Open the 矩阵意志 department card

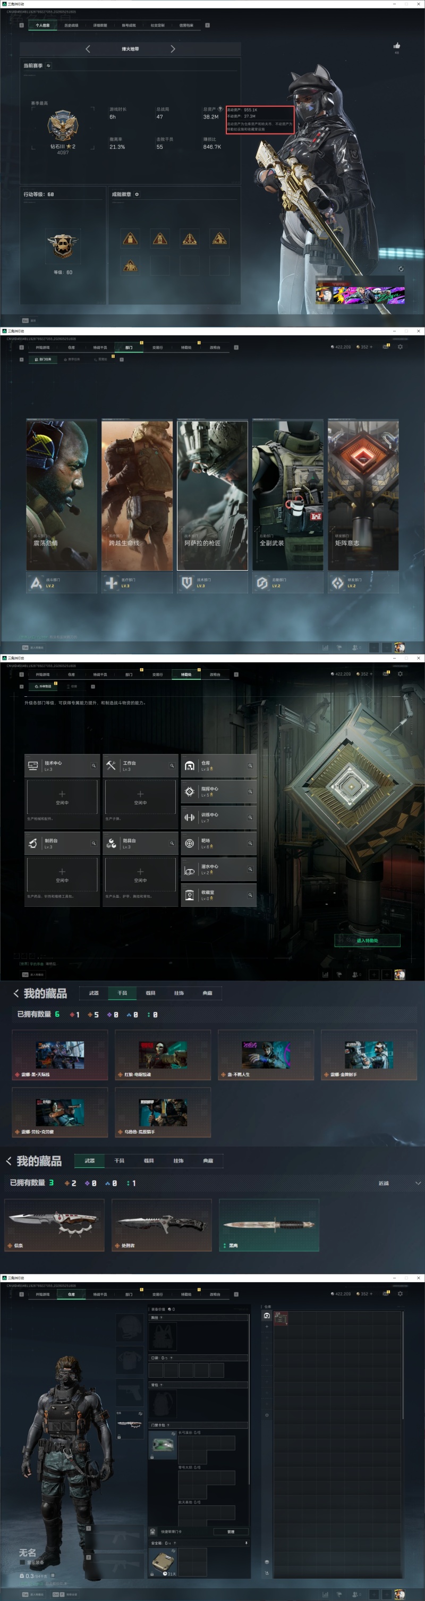point(363,495)
